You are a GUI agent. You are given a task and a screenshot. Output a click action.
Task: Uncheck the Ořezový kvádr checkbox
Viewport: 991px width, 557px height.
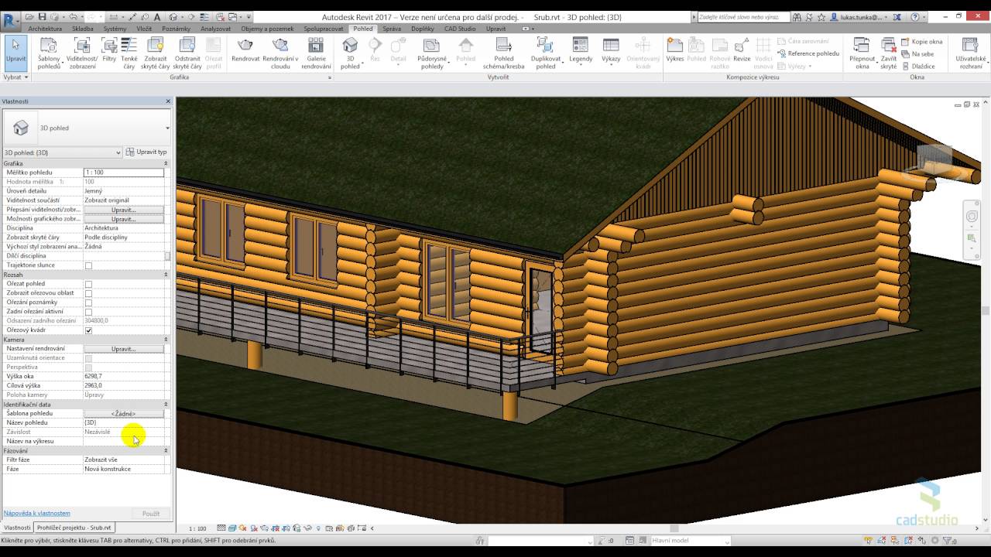88,330
